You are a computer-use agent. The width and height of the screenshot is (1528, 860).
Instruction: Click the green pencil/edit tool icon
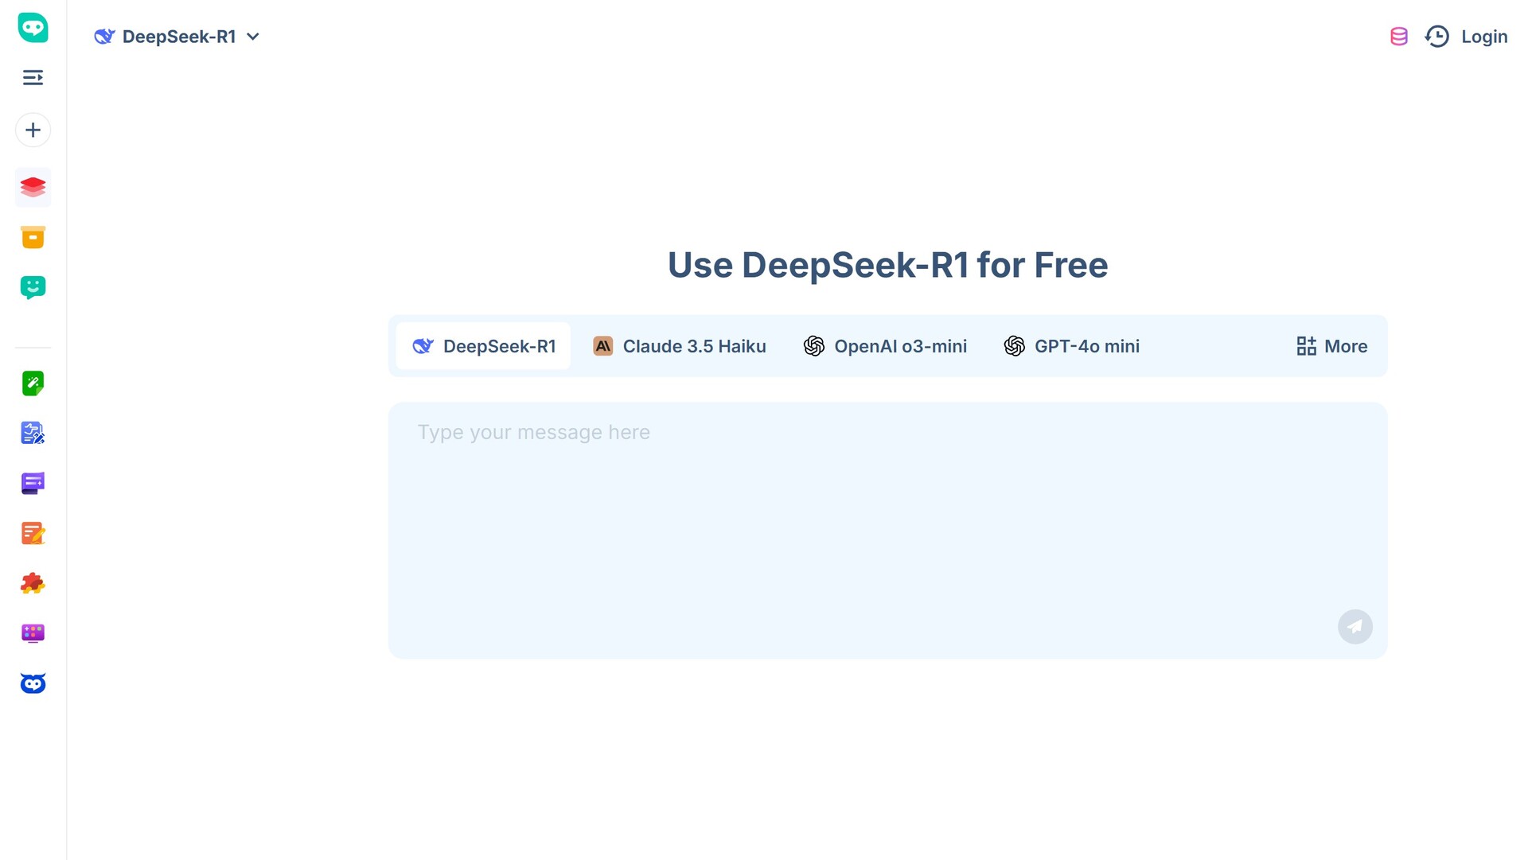click(33, 383)
